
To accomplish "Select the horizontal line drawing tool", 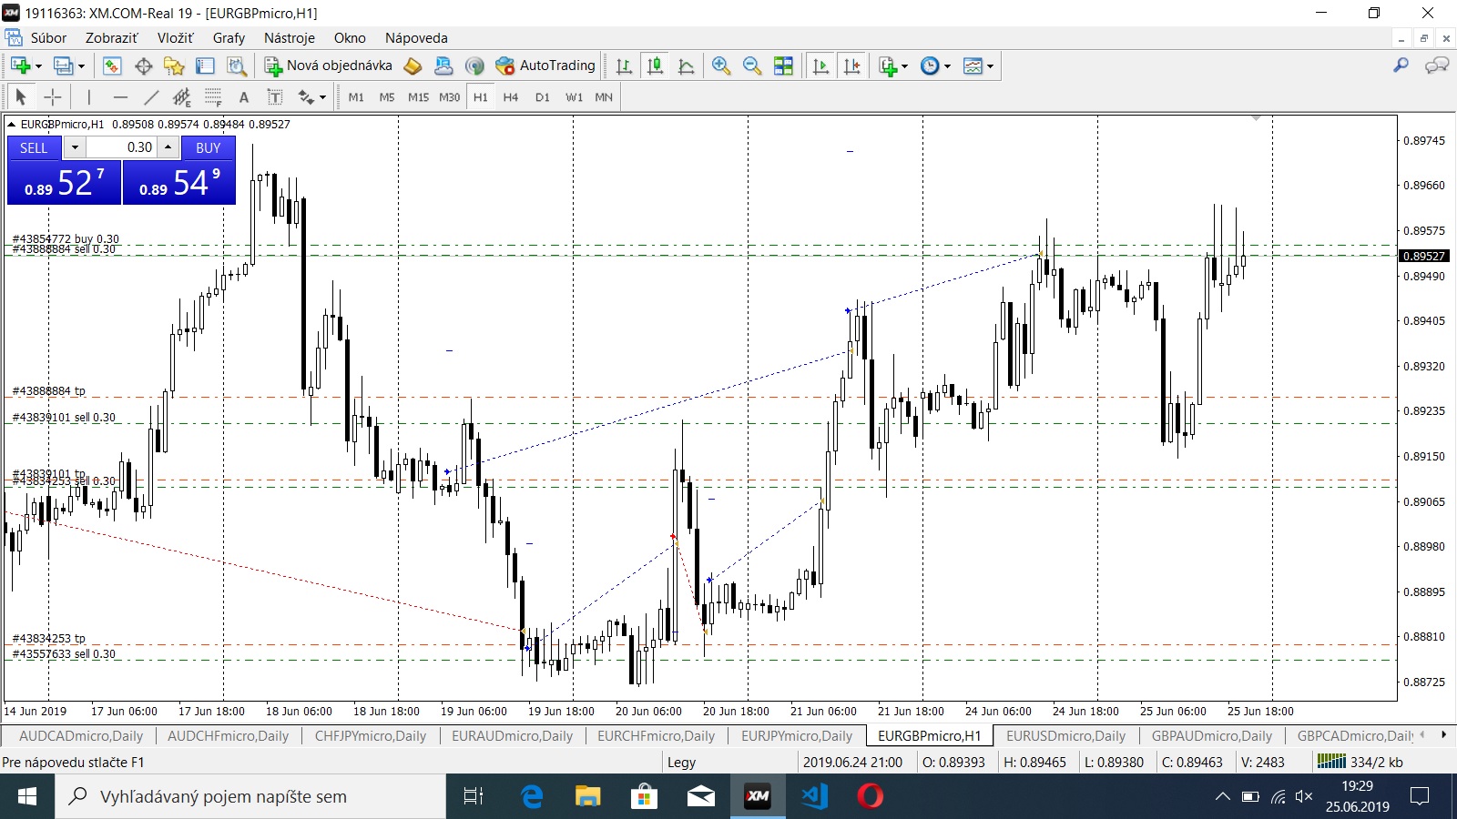I will pyautogui.click(x=120, y=97).
